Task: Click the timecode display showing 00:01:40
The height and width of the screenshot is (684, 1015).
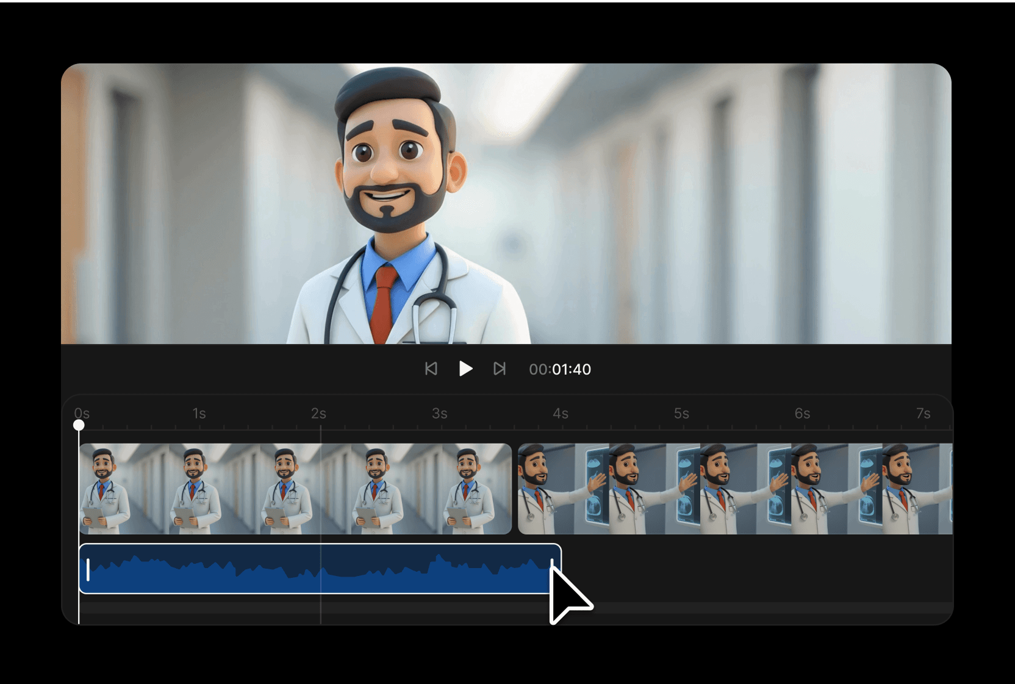Action: (559, 369)
